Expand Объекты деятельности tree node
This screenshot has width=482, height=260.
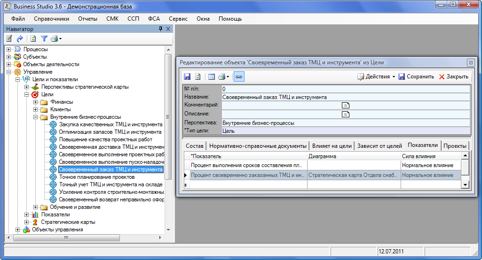tap(9, 64)
